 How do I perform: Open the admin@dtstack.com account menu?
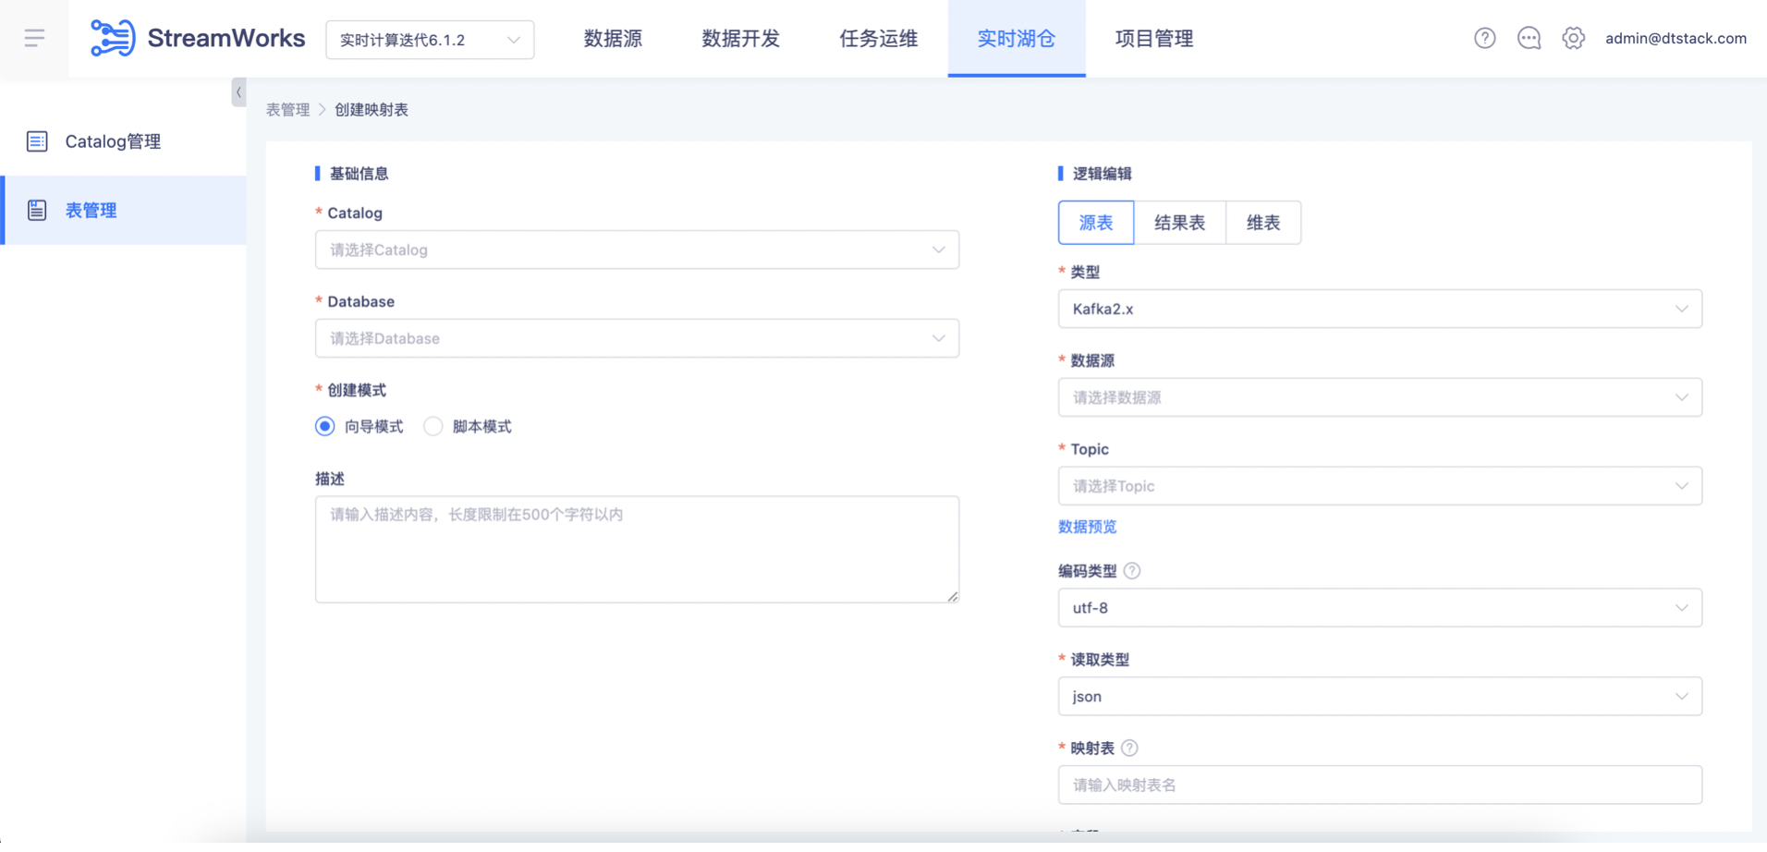coord(1676,38)
